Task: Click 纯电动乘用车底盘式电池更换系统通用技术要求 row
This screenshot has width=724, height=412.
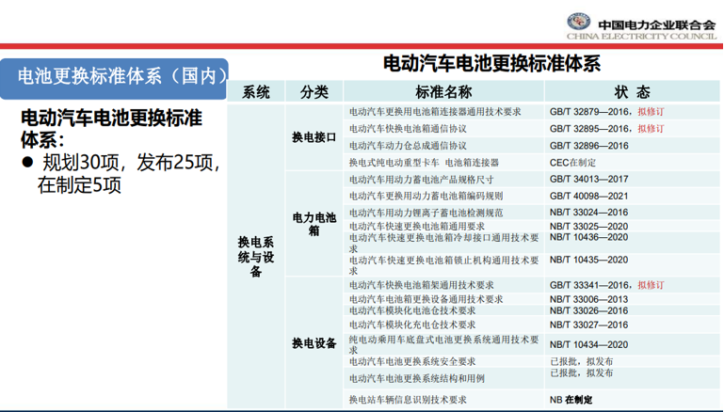Action: coord(531,344)
